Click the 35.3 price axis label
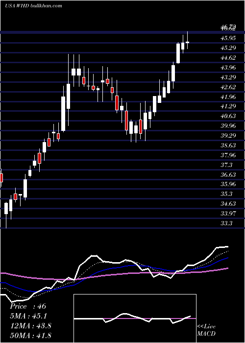Image resolution: width=245 pixels, height=343 pixels. coord(226,194)
